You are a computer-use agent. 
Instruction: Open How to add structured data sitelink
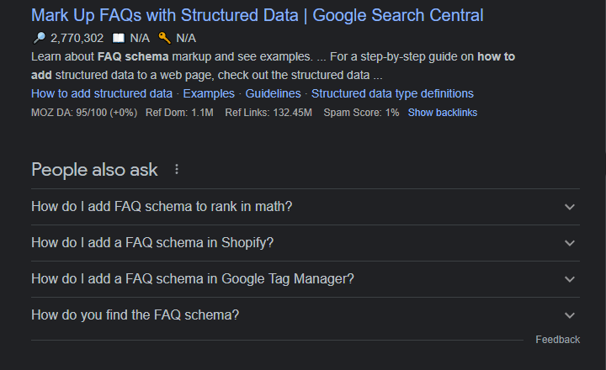tap(102, 93)
